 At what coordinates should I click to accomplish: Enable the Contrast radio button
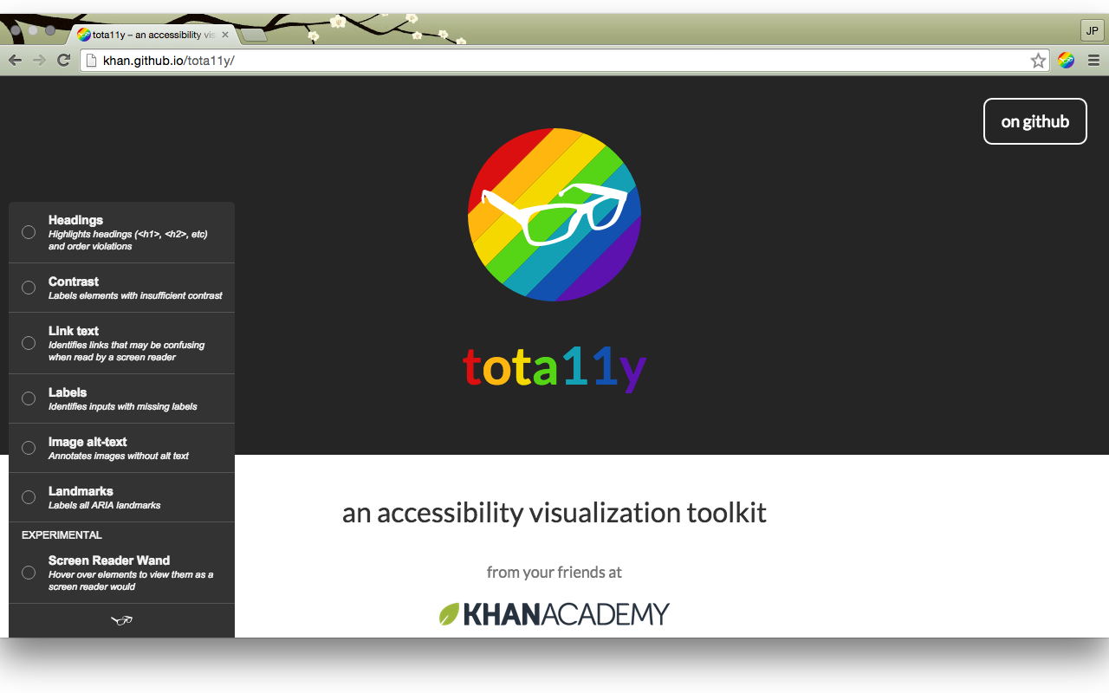29,288
